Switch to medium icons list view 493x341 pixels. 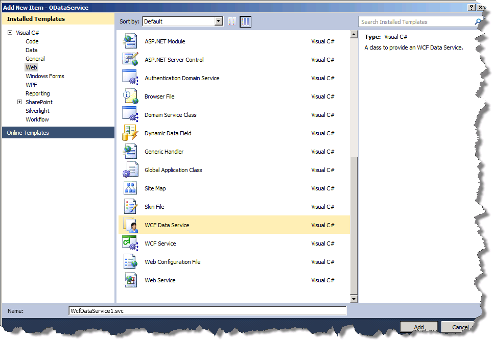(246, 21)
